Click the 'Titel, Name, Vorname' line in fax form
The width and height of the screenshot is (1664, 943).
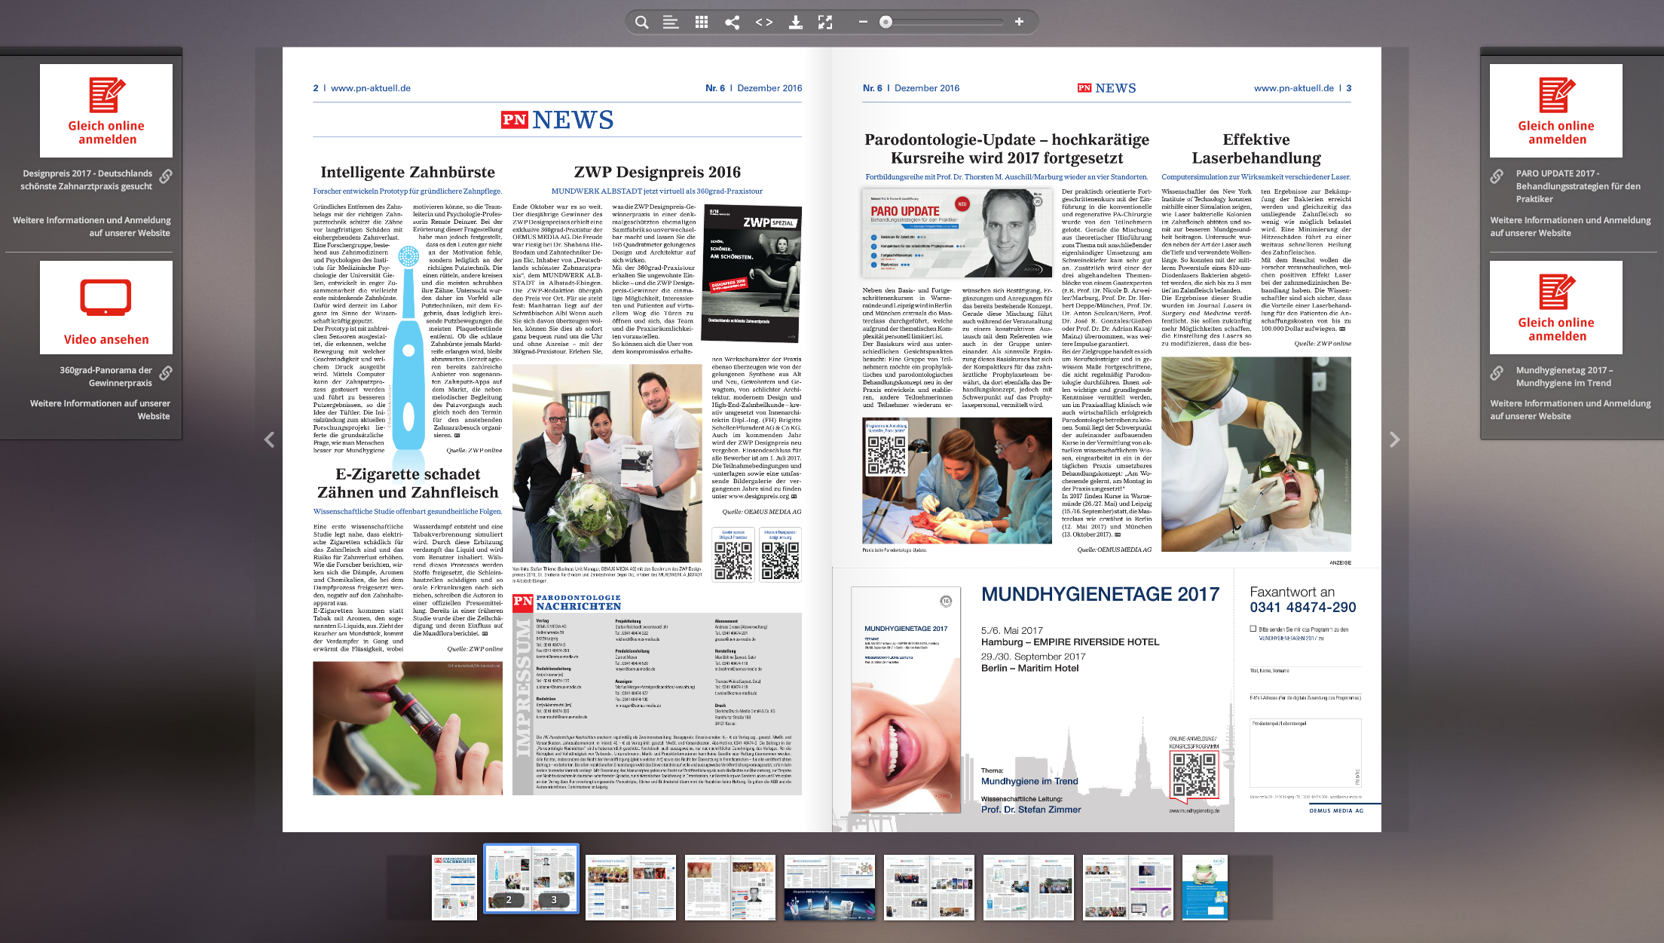pos(1305,670)
